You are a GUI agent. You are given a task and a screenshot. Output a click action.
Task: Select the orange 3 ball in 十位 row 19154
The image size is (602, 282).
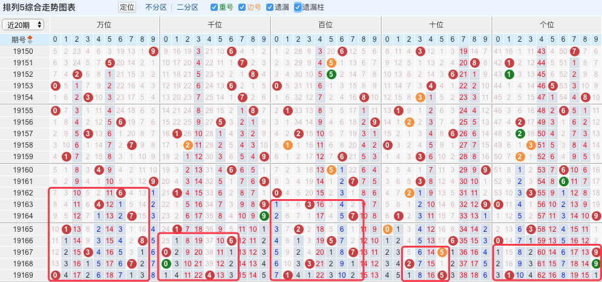point(420,97)
